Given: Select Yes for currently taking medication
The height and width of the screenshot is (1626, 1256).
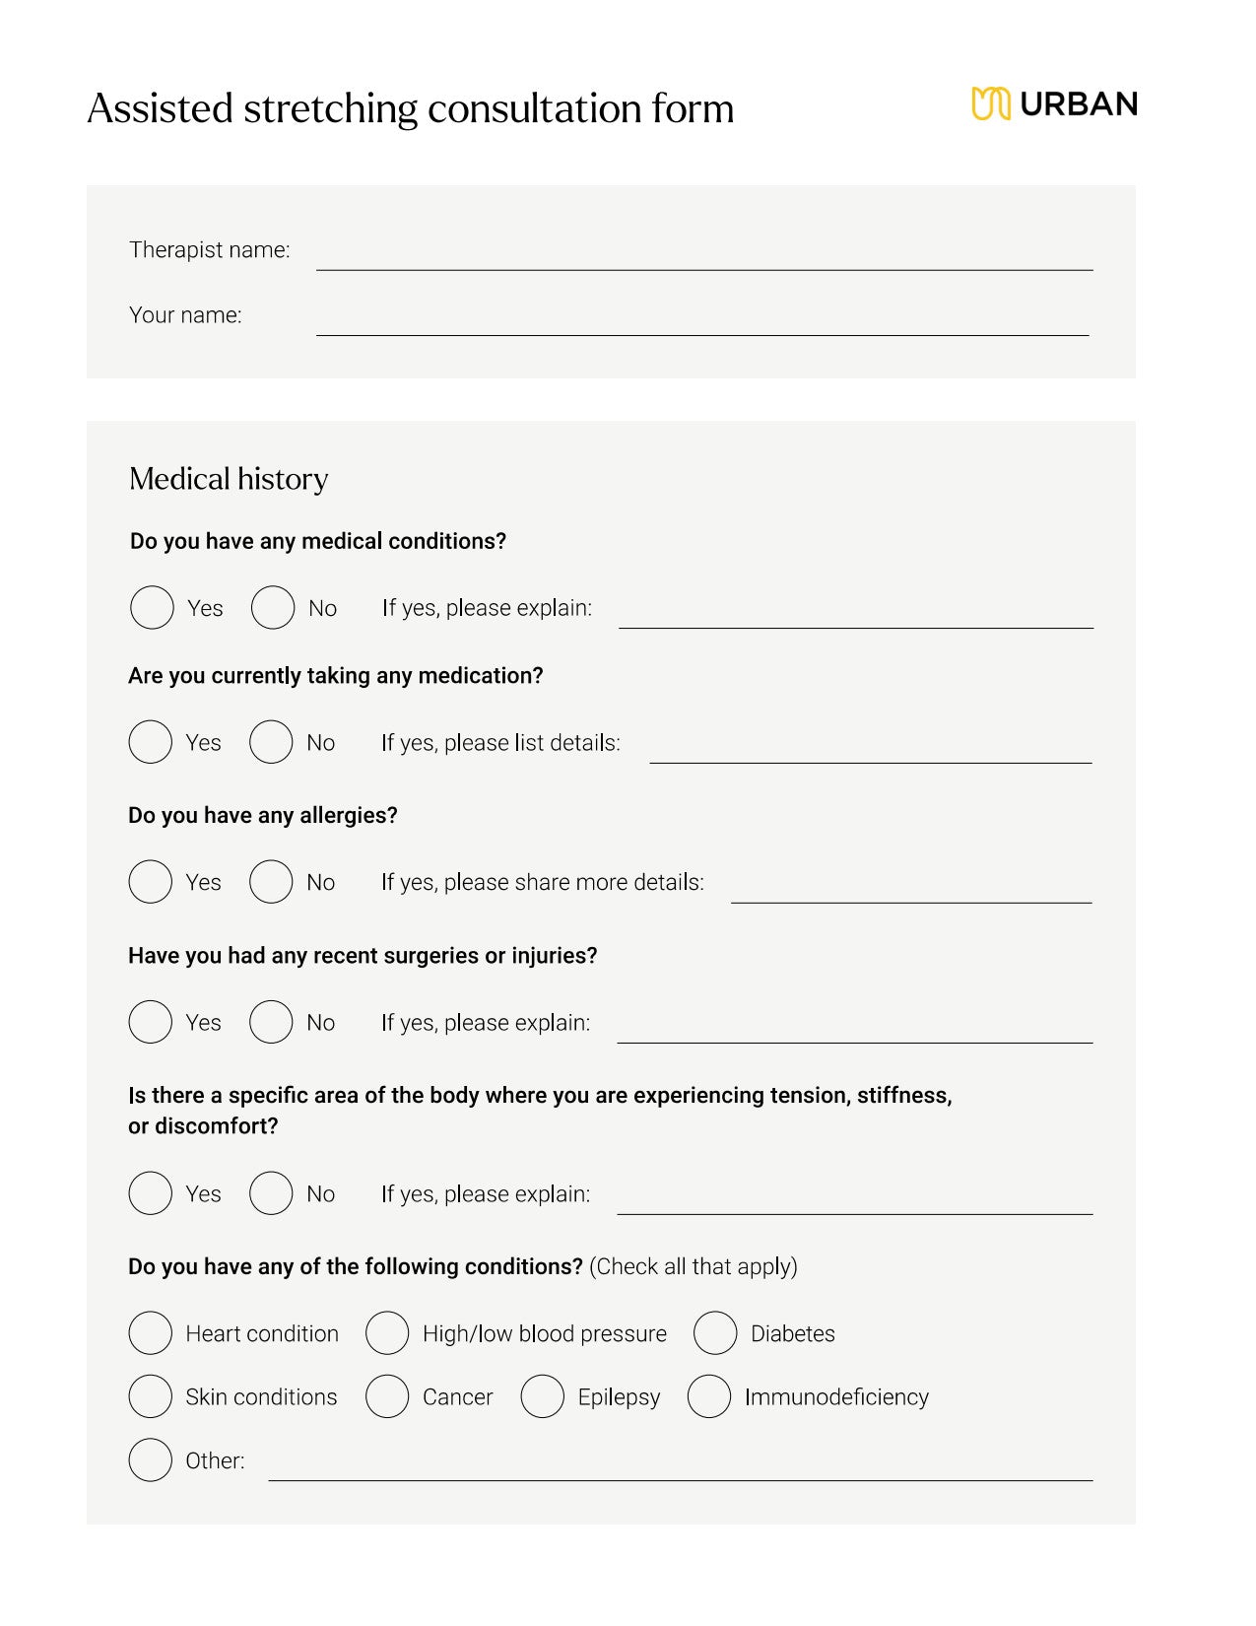Looking at the screenshot, I should pyautogui.click(x=151, y=742).
